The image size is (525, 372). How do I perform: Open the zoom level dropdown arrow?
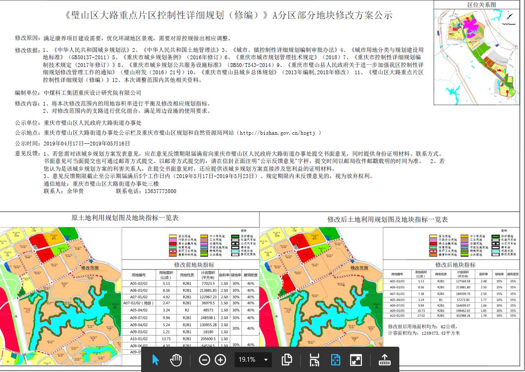(266, 360)
